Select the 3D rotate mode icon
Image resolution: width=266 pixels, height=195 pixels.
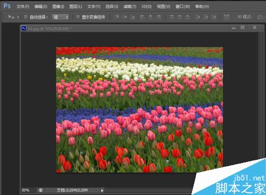coord(260,17)
